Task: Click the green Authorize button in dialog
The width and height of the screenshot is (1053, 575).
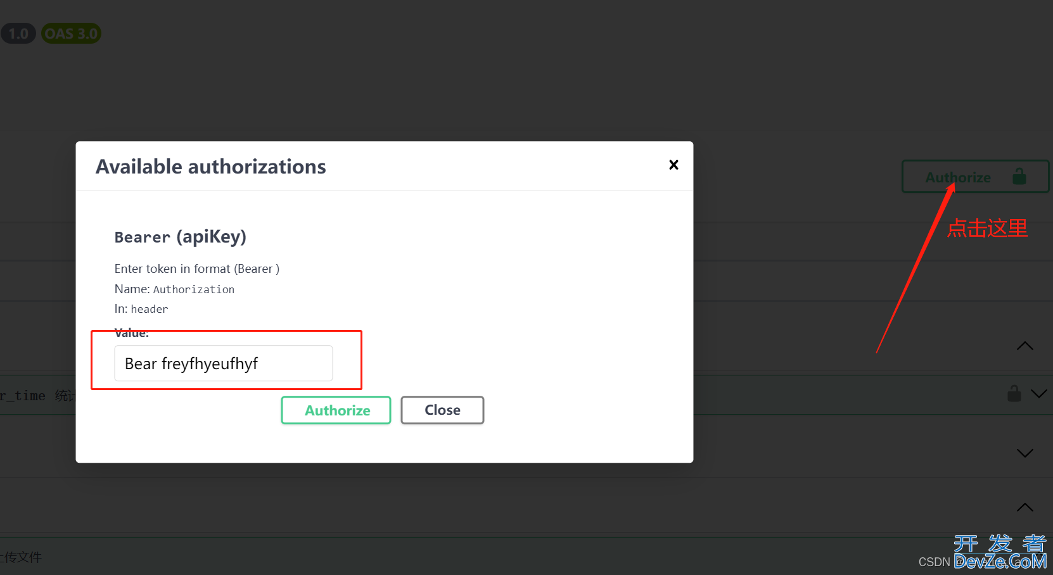Action: point(336,410)
